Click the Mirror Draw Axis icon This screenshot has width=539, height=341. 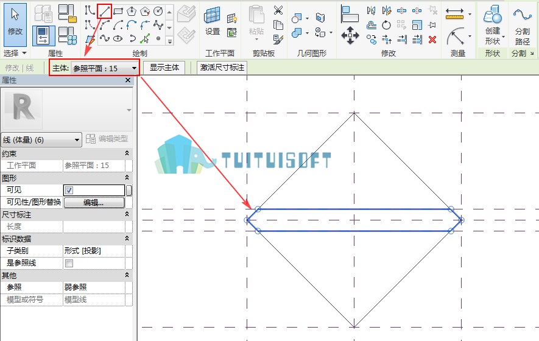(386, 11)
